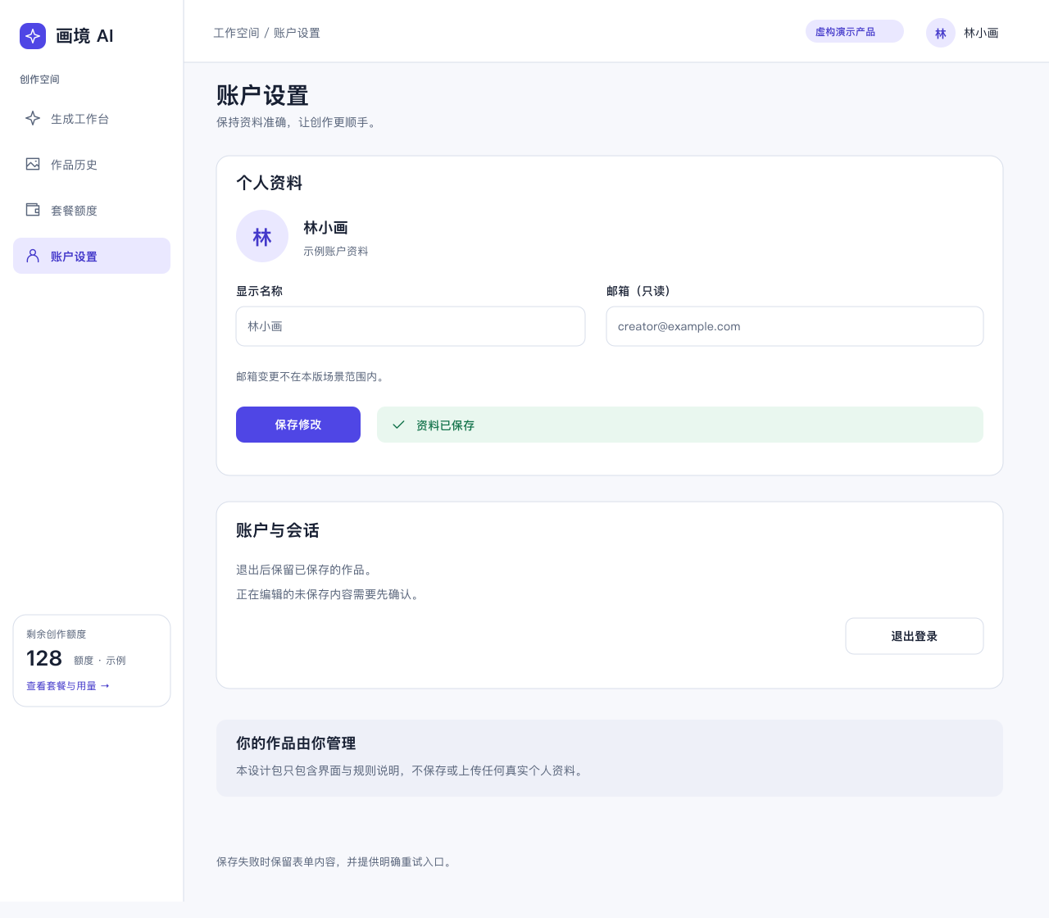Viewport: 1049px width, 918px height.
Task: Click the person icon beside 账户设置
Action: (33, 256)
